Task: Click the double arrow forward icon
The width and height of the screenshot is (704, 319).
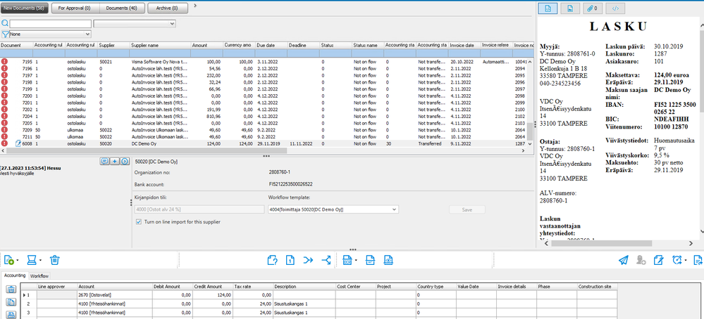Action: pyautogui.click(x=308, y=260)
